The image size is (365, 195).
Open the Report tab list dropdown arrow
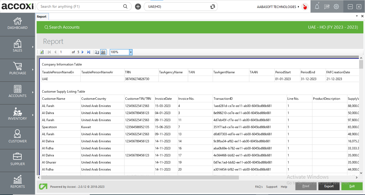point(356,16)
